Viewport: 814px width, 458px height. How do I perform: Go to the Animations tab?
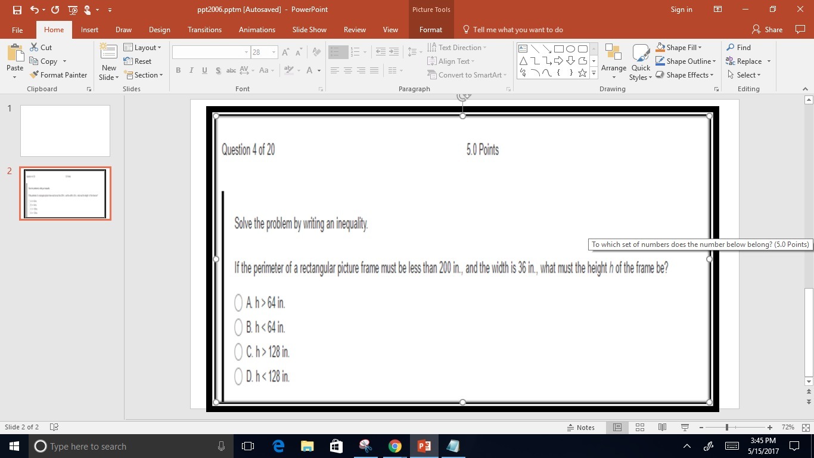257,29
